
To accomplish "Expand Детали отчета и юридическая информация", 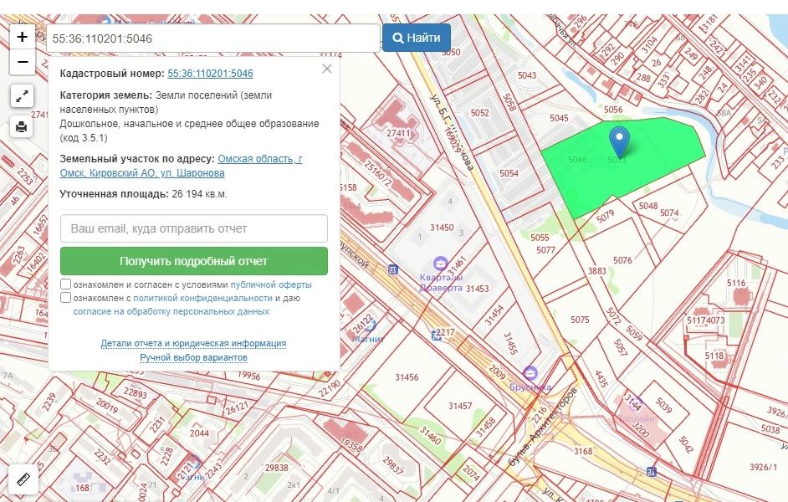I will click(193, 344).
